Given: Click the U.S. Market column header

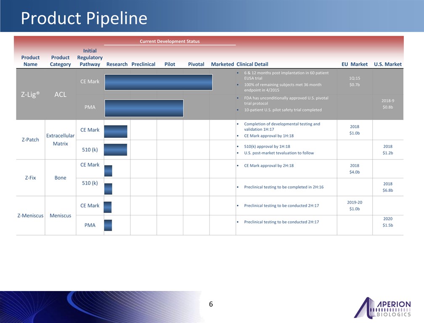Looking at the screenshot, I should tap(387, 64).
